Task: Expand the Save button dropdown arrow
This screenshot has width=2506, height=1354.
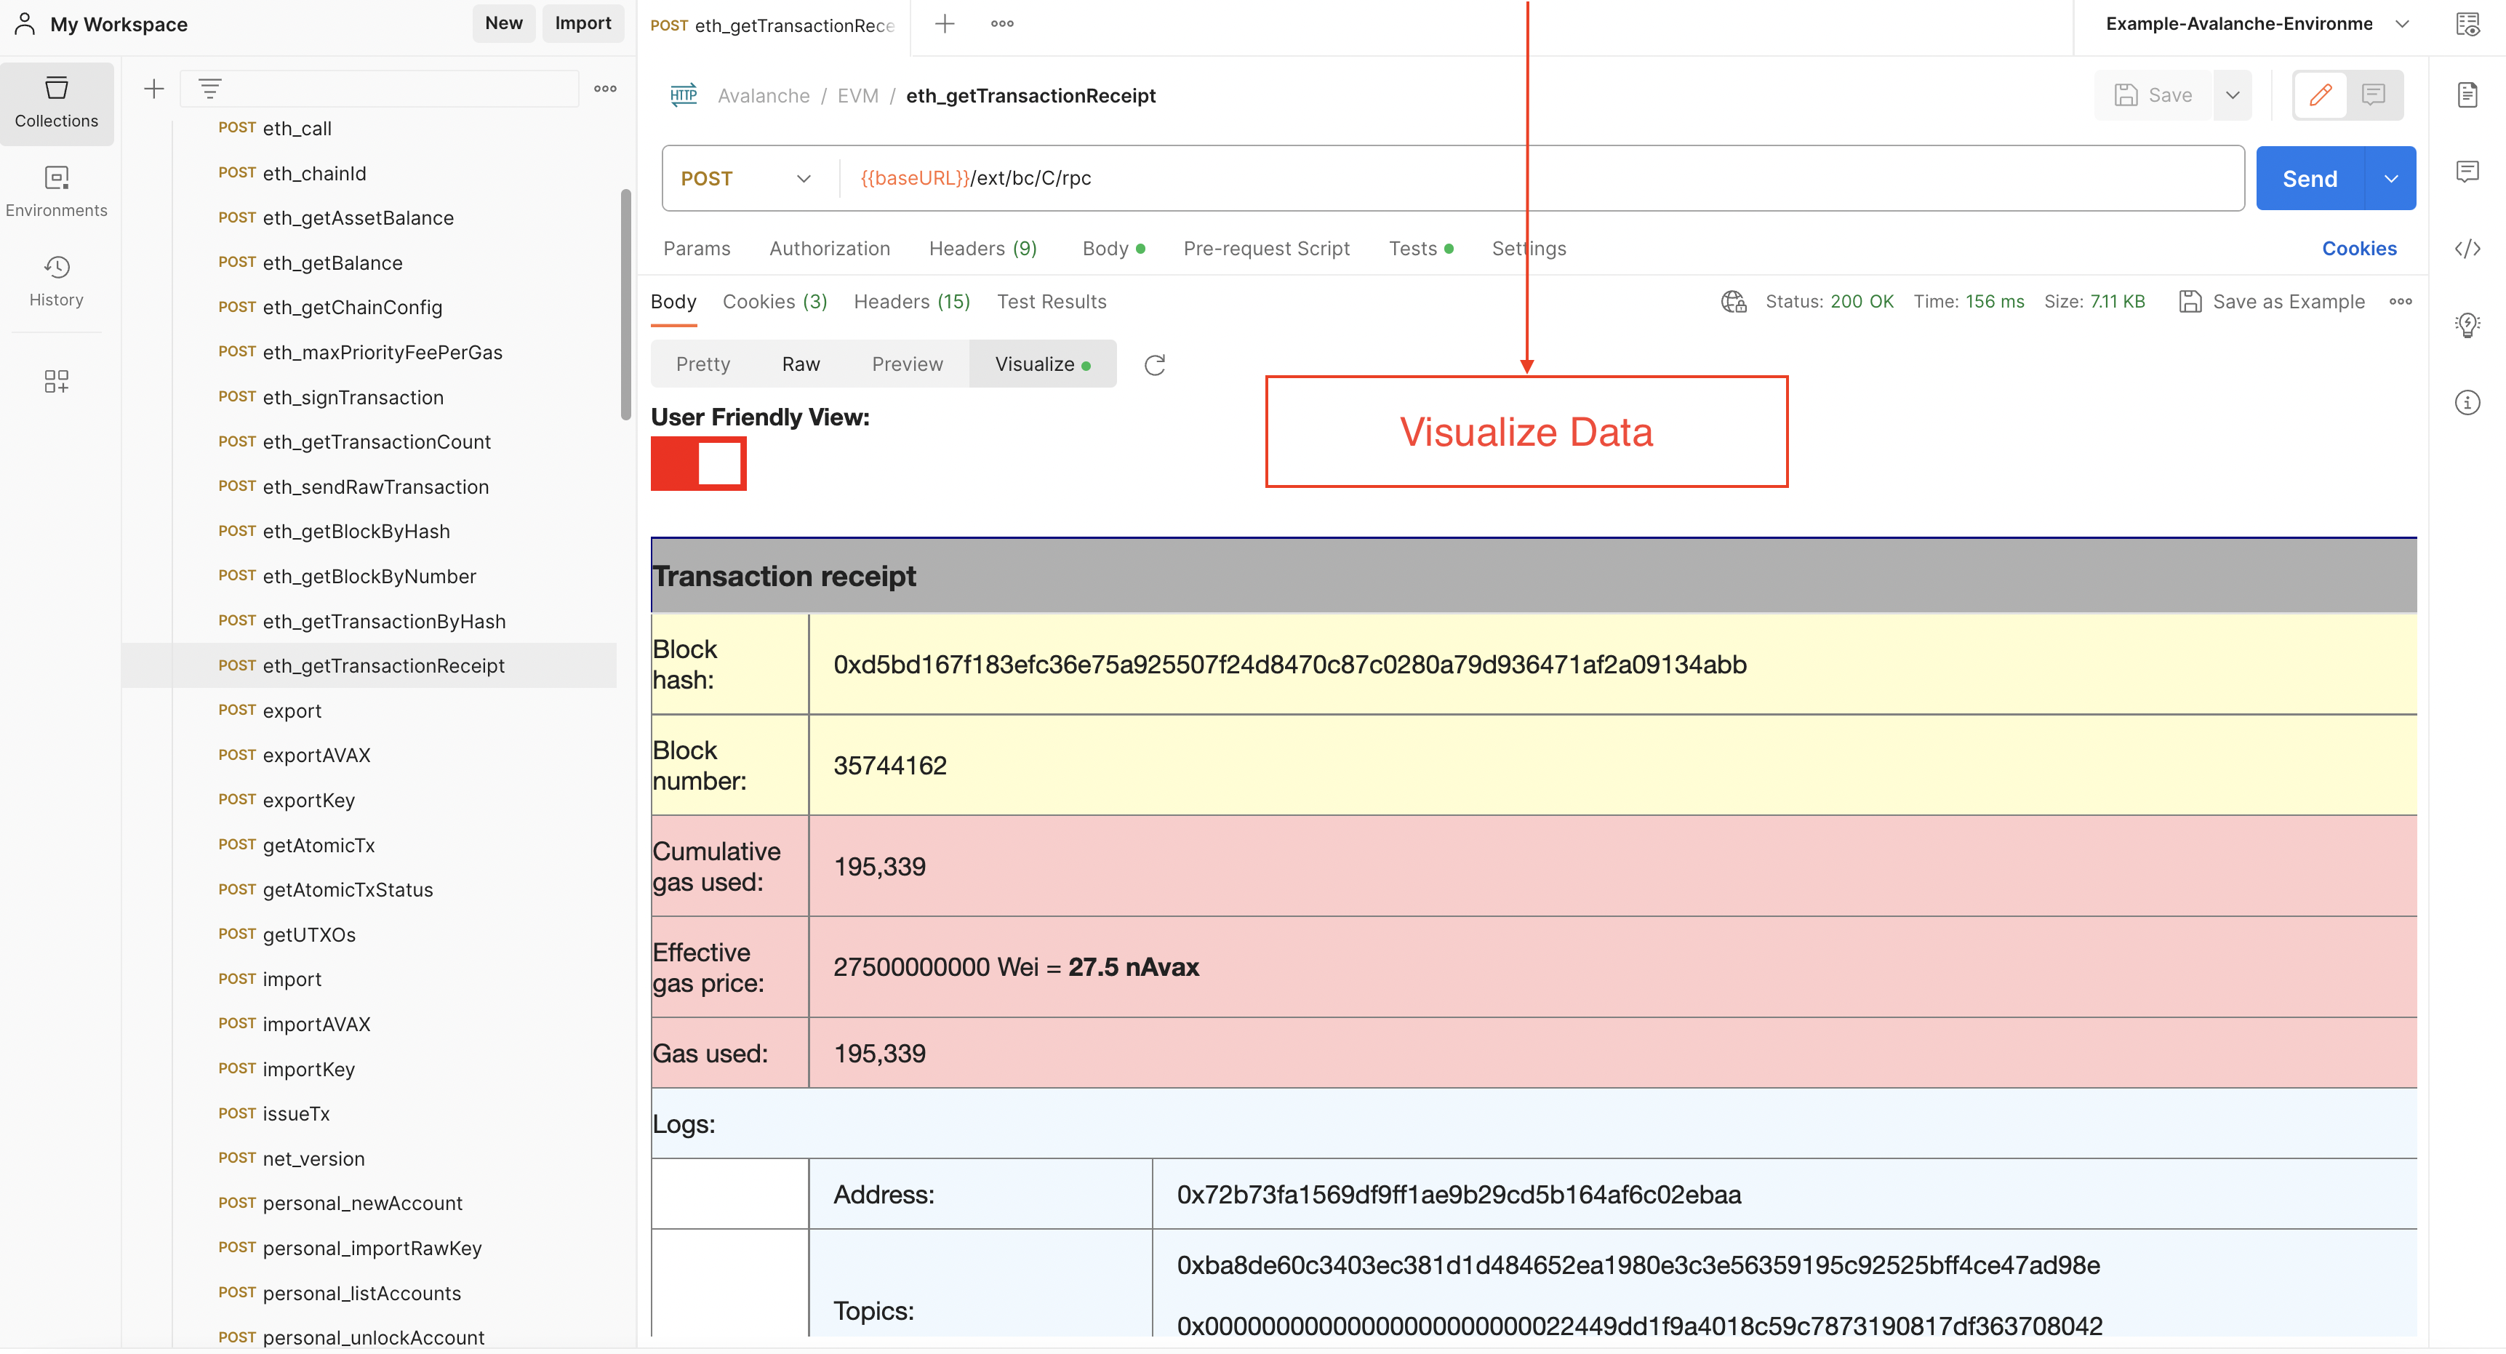Action: (2231, 95)
